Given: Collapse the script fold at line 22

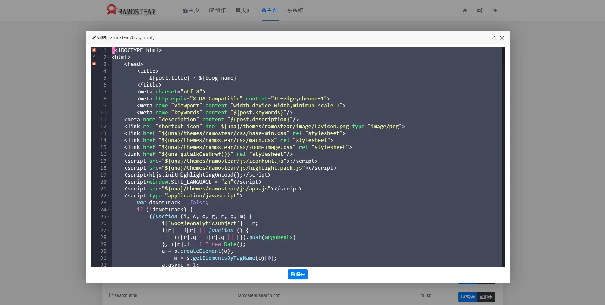Looking at the screenshot, I should click(x=109, y=196).
